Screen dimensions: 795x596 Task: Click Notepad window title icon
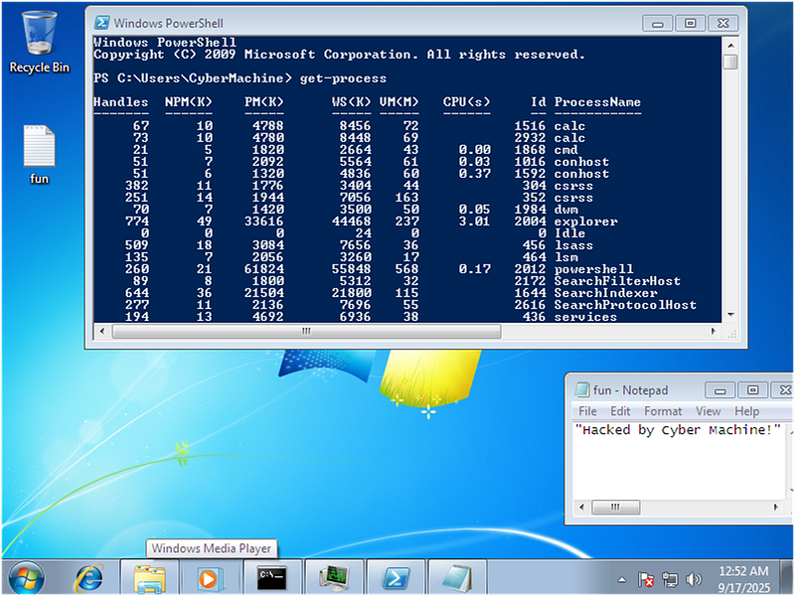[581, 389]
